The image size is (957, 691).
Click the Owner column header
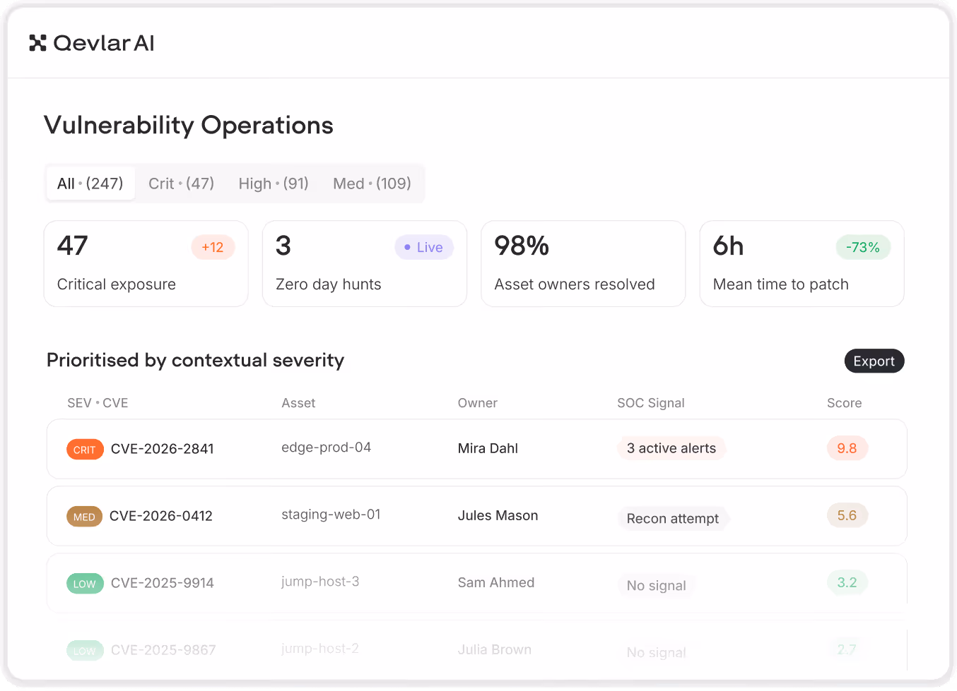478,403
